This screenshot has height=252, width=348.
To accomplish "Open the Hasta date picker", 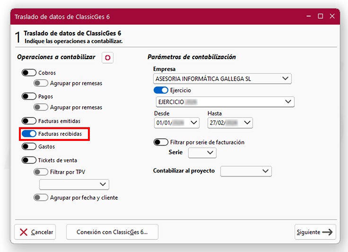I will click(x=230, y=122).
